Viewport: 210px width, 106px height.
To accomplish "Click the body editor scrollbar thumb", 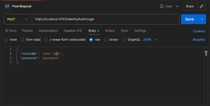I will pos(206,54).
